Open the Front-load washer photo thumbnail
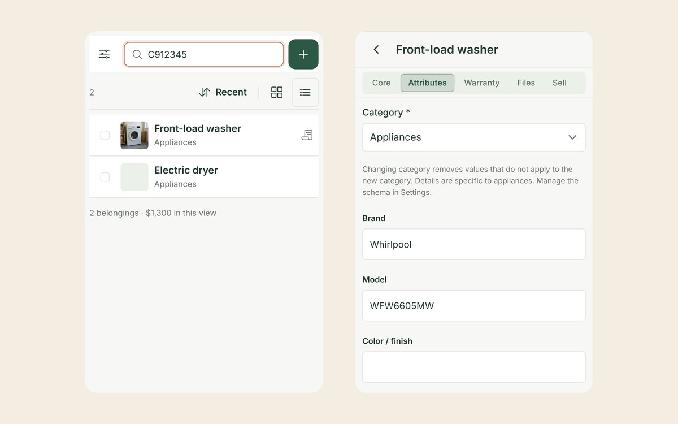This screenshot has width=678, height=424. 134,135
